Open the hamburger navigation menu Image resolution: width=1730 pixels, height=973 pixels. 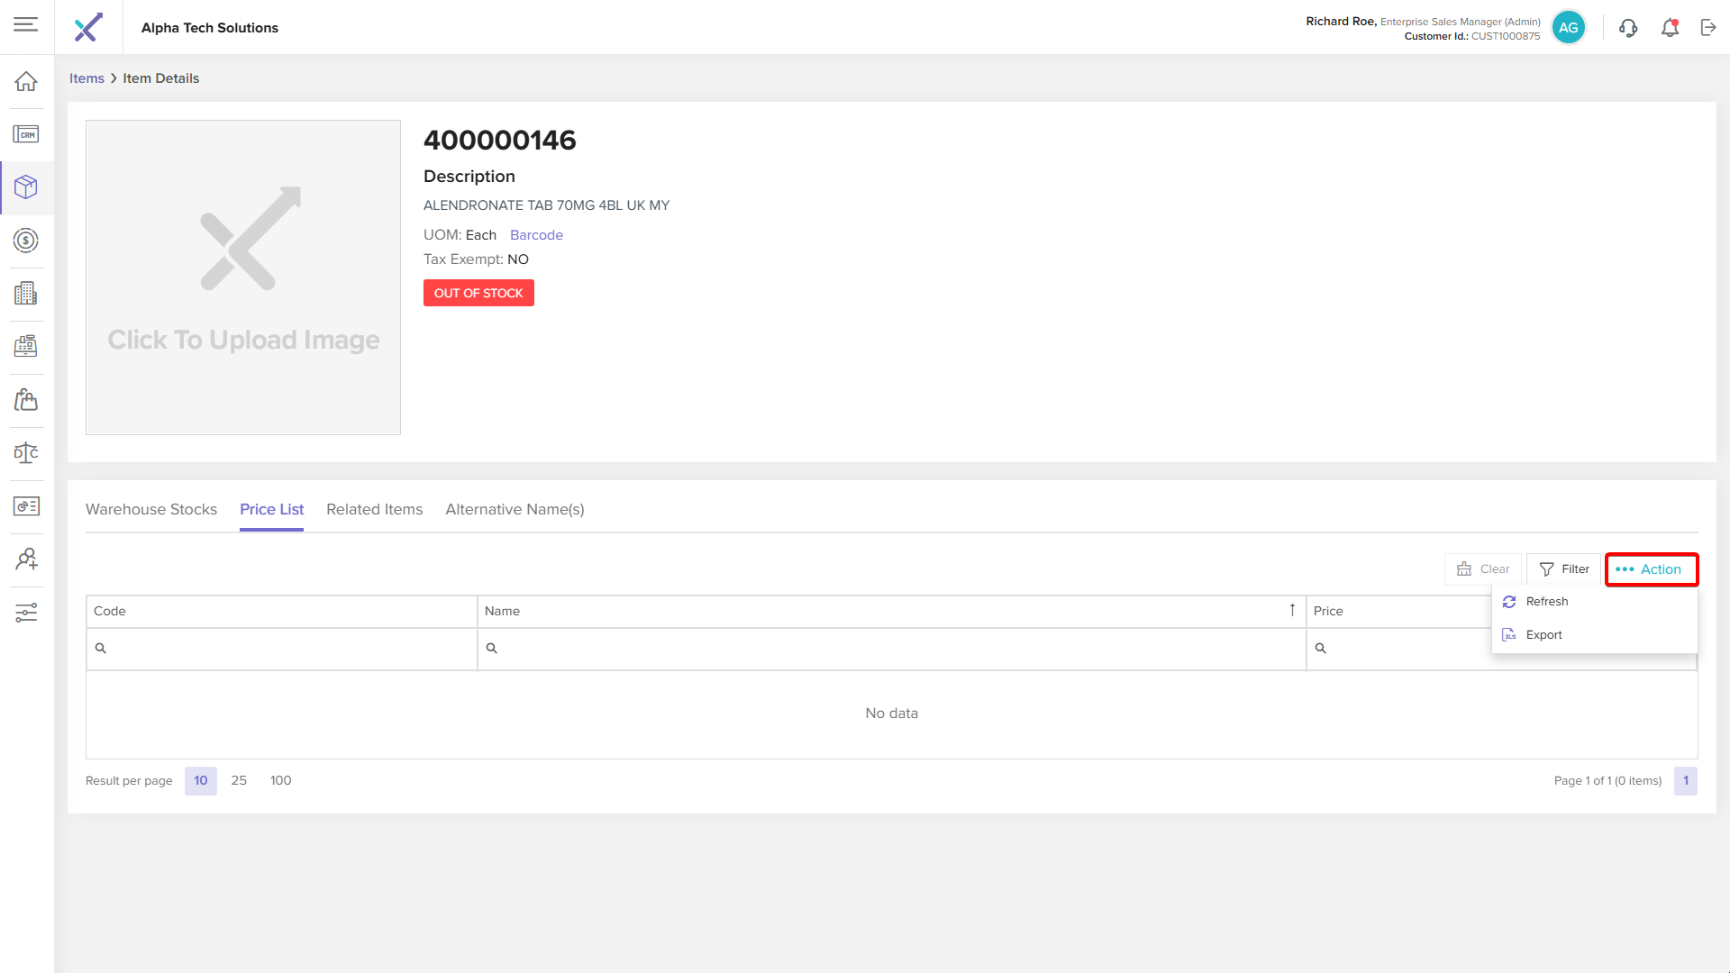[26, 24]
